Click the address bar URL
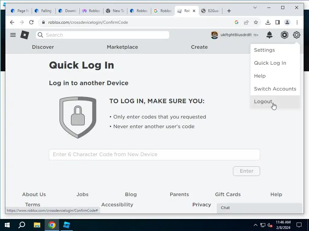 pos(88,22)
